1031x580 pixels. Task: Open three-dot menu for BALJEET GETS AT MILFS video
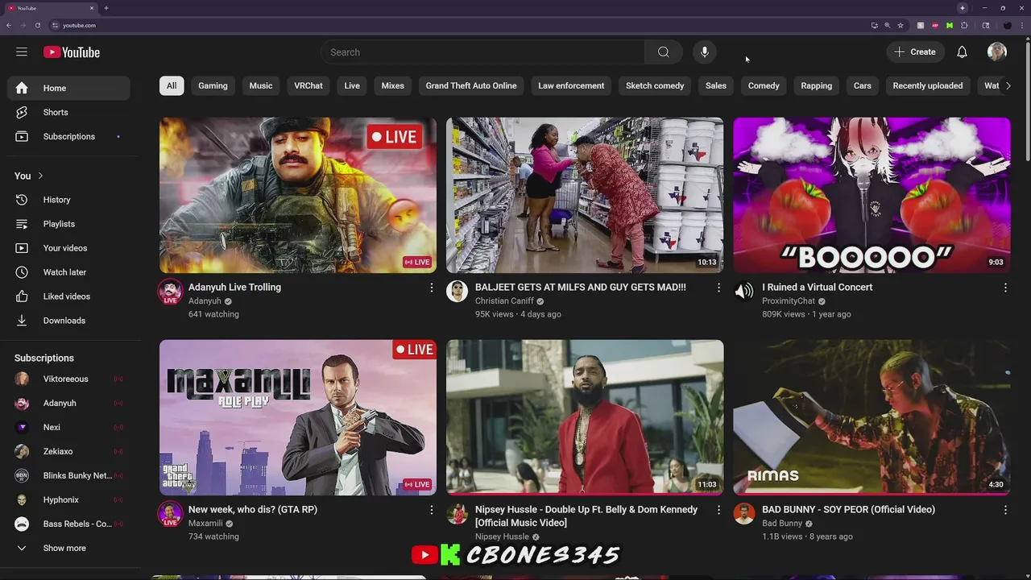718,288
